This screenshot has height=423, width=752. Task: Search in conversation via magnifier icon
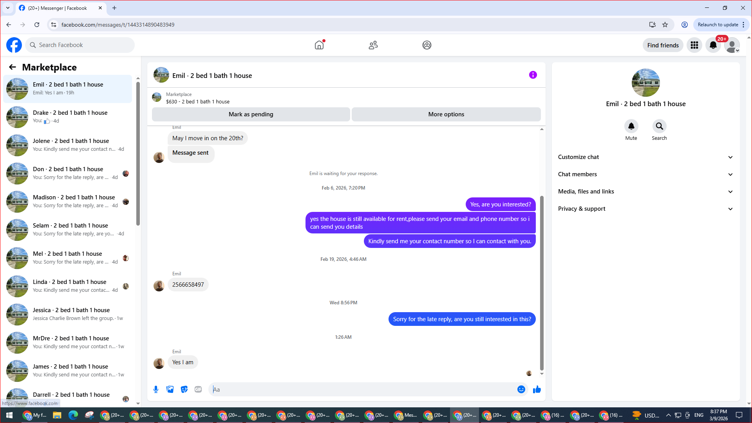tap(659, 127)
